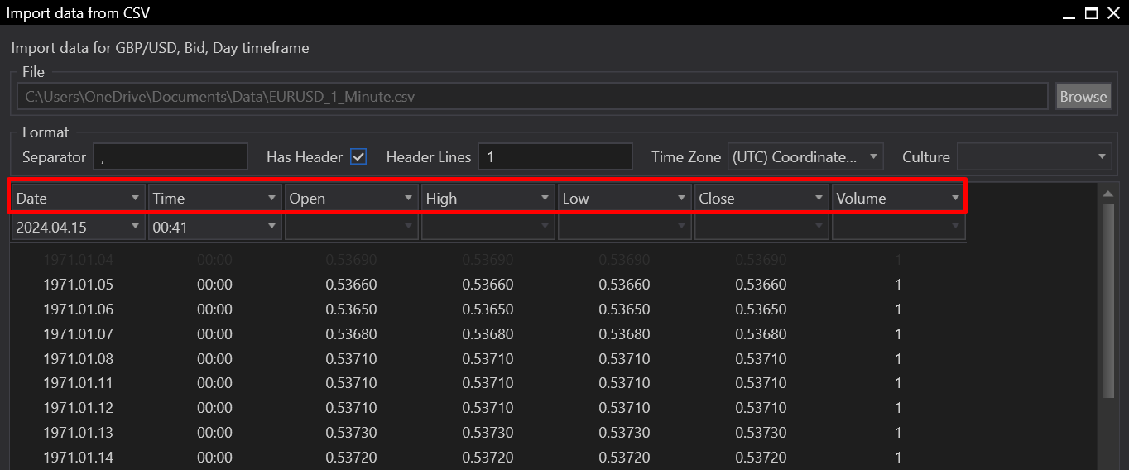Click the scrollbar up arrow

1107,194
